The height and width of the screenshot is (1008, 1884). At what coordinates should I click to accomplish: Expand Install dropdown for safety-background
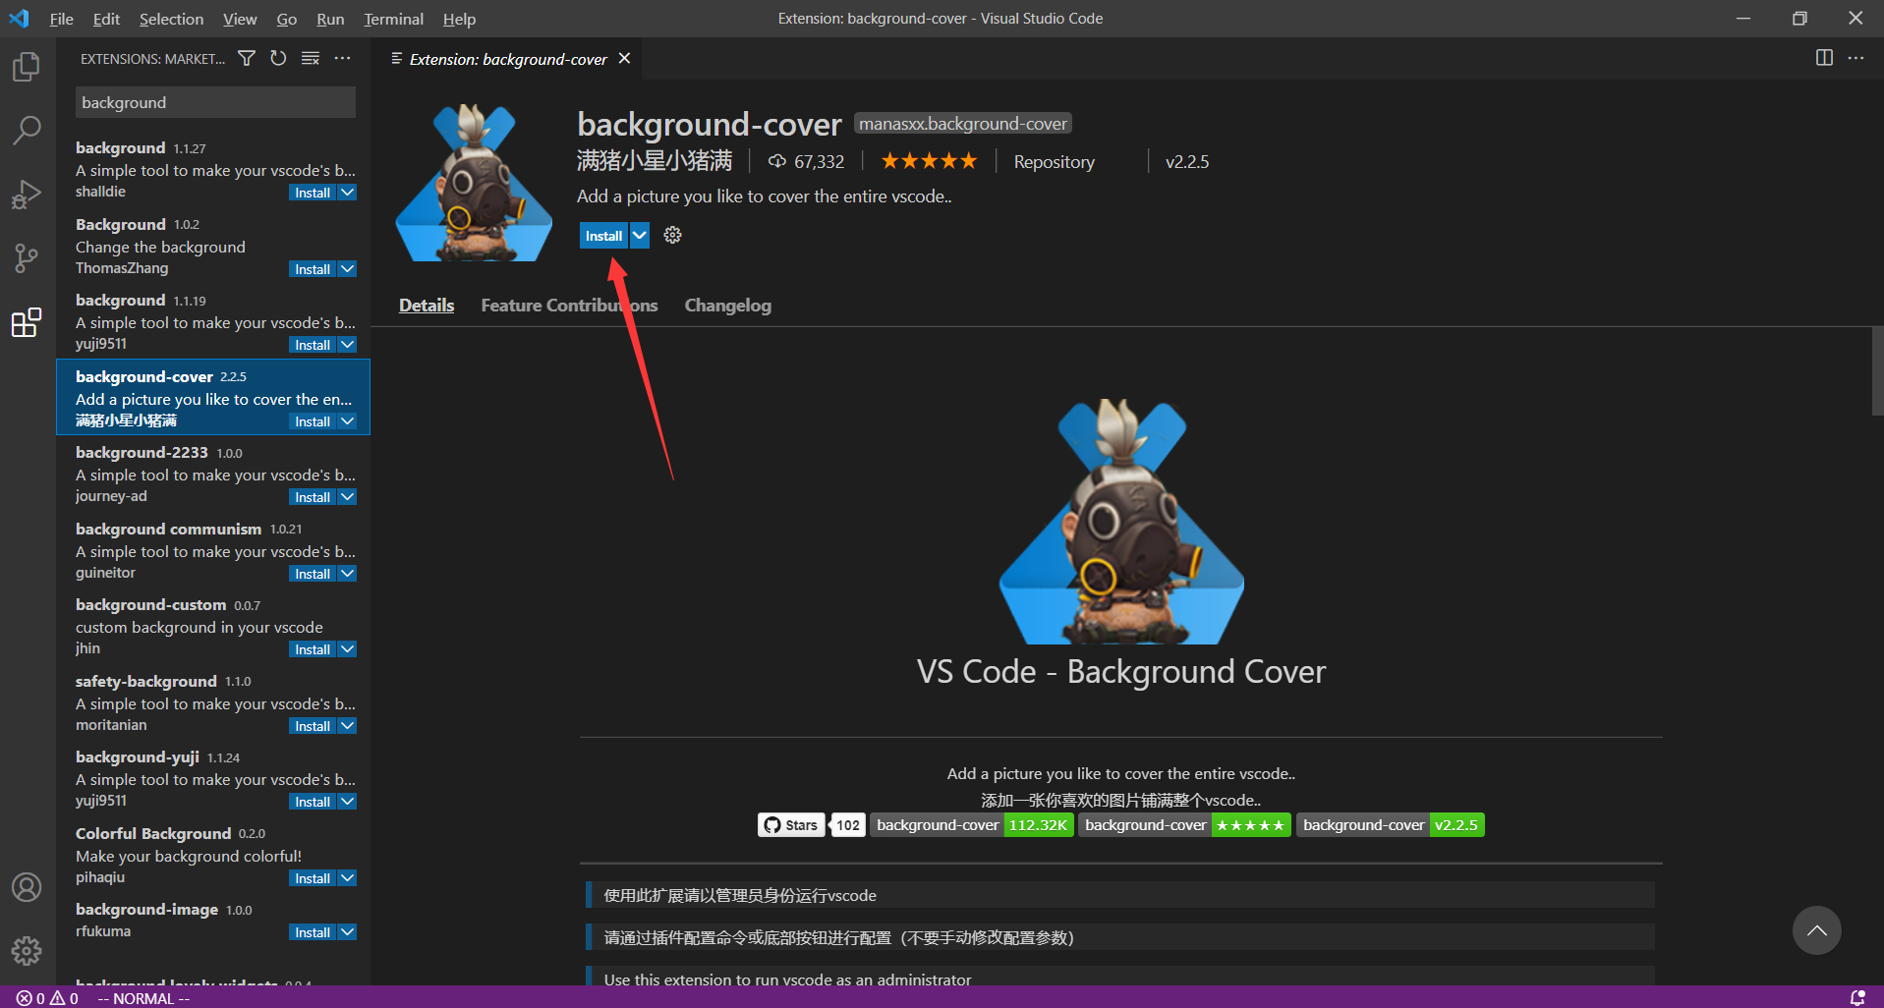pos(348,726)
